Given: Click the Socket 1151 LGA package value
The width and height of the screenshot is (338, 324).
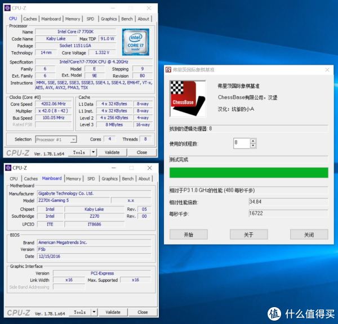Looking at the screenshot, I should pyautogui.click(x=75, y=46).
